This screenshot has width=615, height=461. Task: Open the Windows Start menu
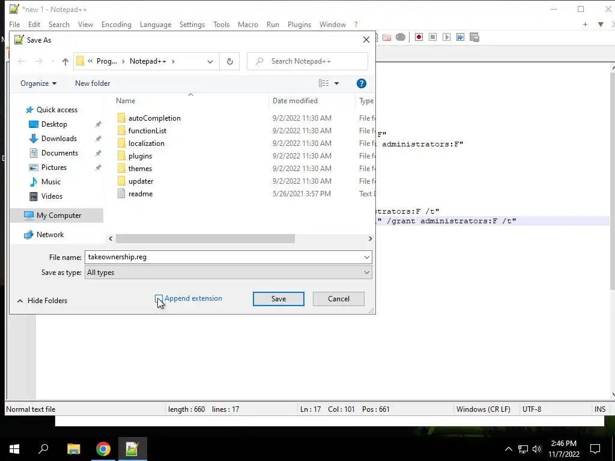pyautogui.click(x=14, y=449)
